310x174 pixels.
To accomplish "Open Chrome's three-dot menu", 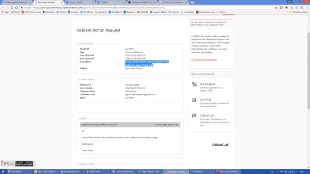I will [x=307, y=8].
